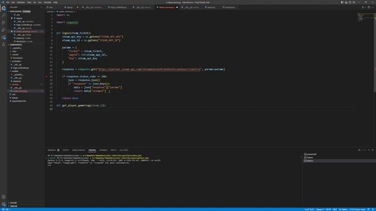Run the Python file using the editor play button

click(x=363, y=8)
